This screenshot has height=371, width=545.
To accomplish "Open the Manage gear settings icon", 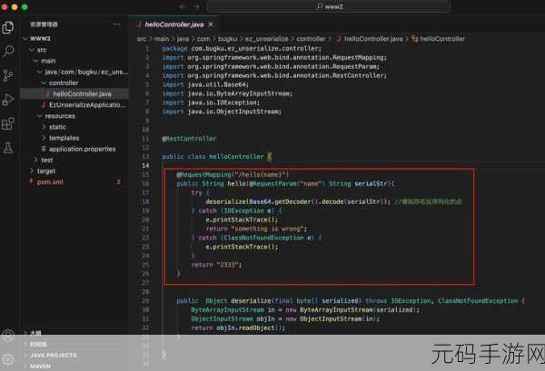I will click(7, 359).
